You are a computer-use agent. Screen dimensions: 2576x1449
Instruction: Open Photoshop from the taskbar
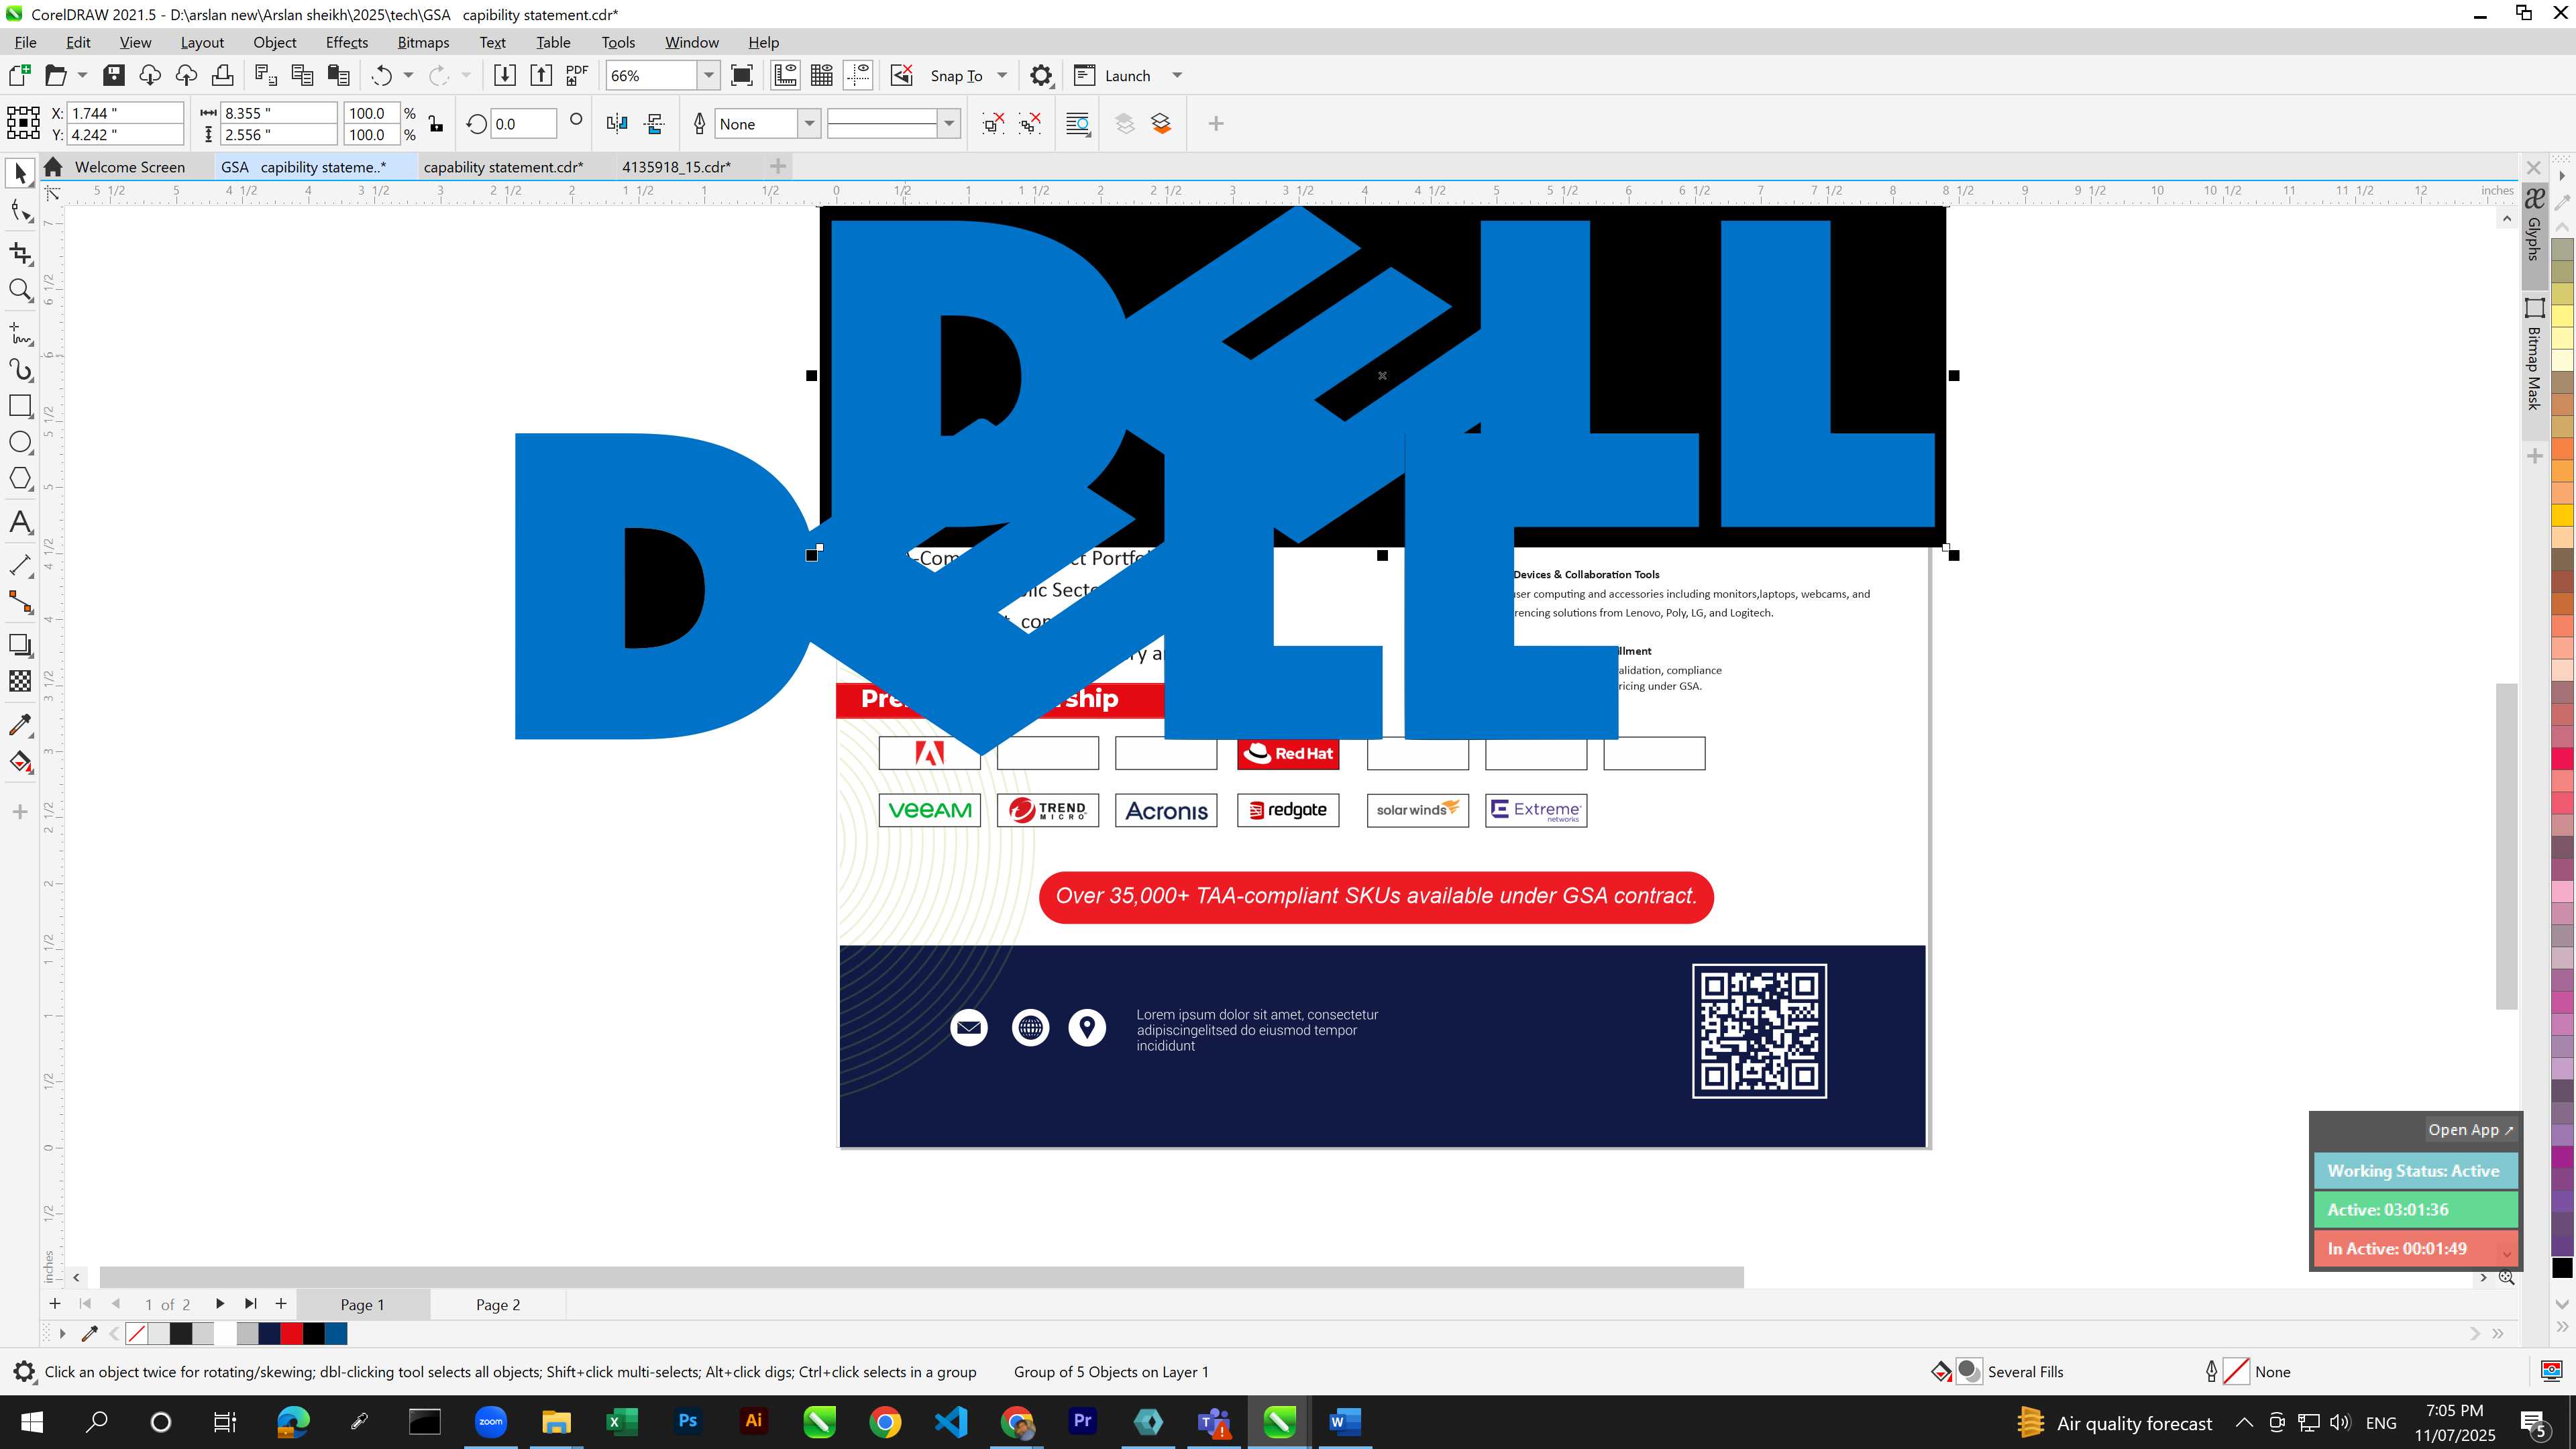pyautogui.click(x=688, y=1421)
